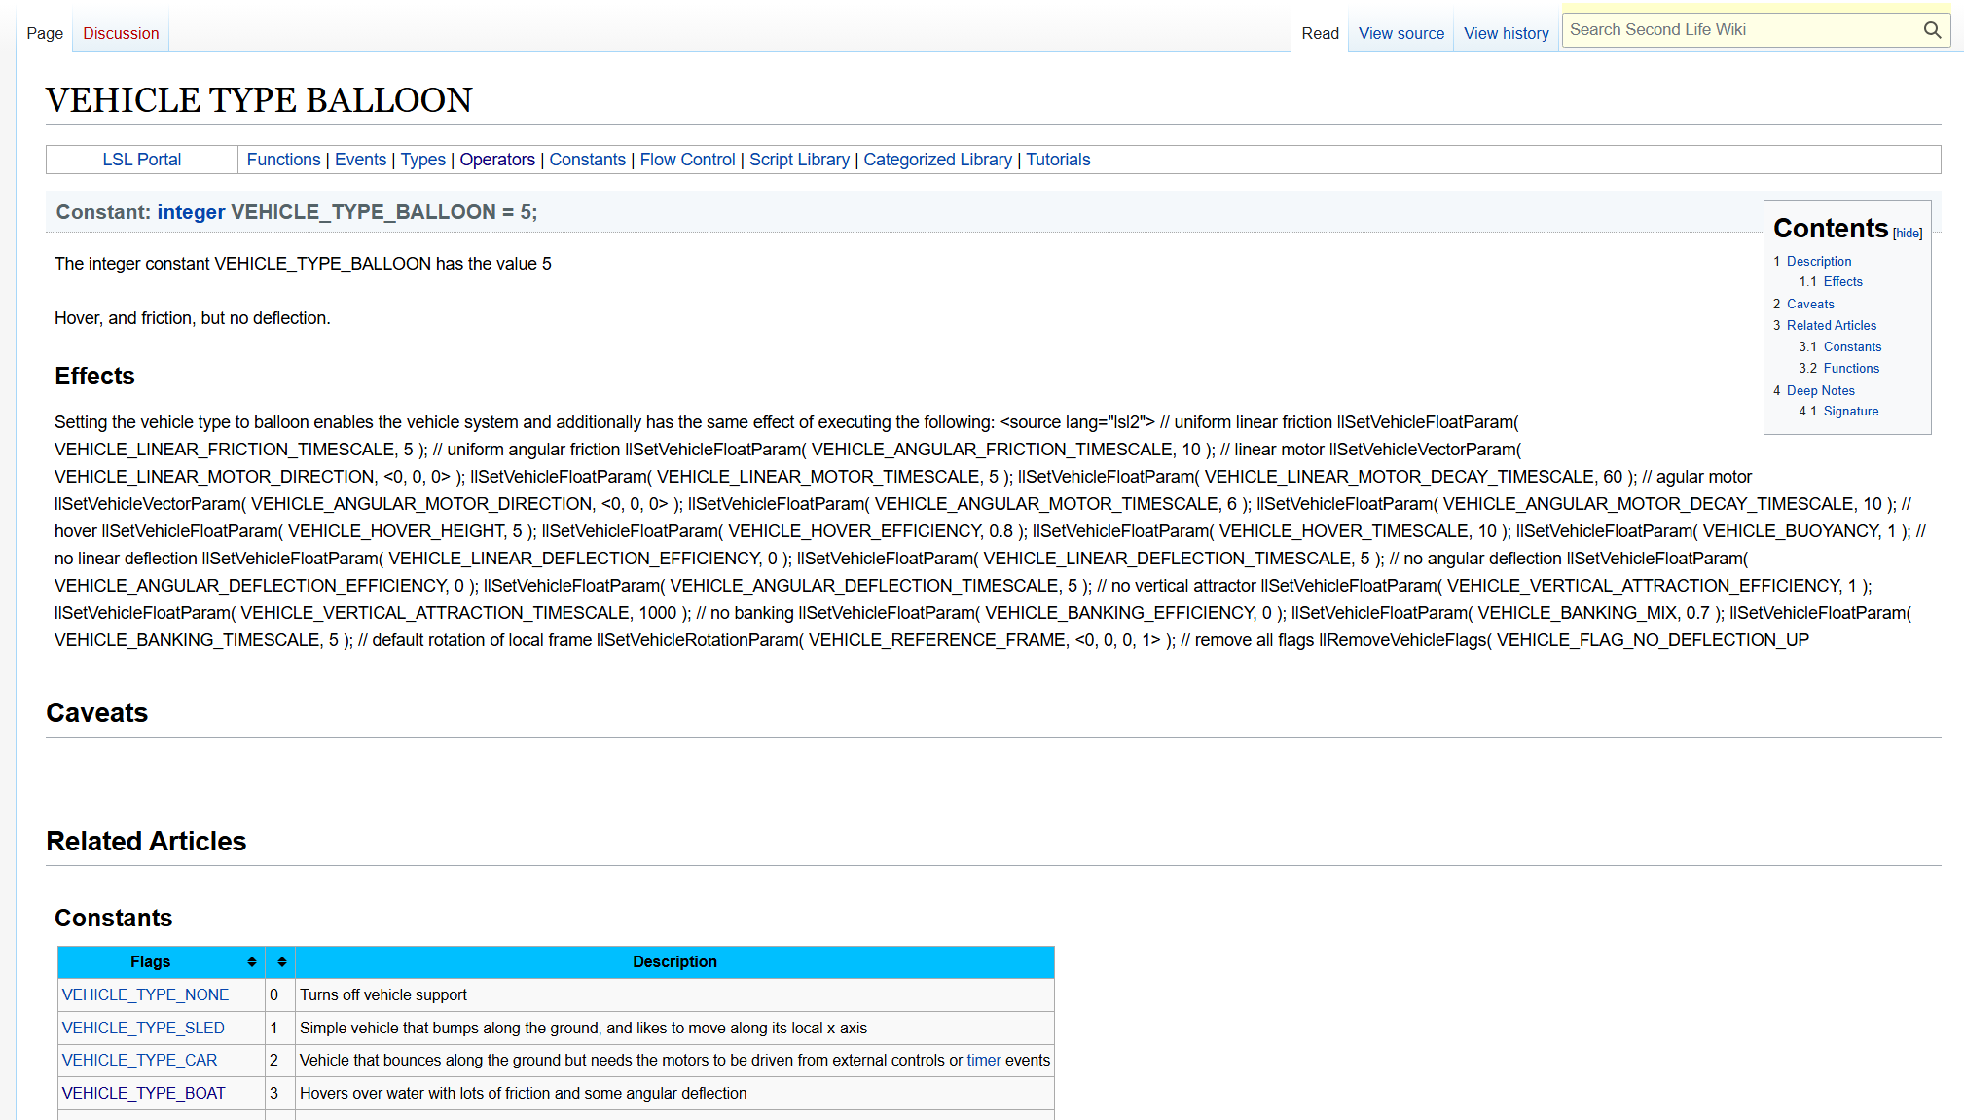The image size is (1964, 1120).
Task: Click integer type link in header
Action: (191, 212)
